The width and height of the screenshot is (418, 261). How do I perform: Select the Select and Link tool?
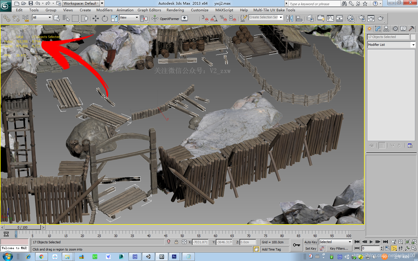tap(6, 19)
